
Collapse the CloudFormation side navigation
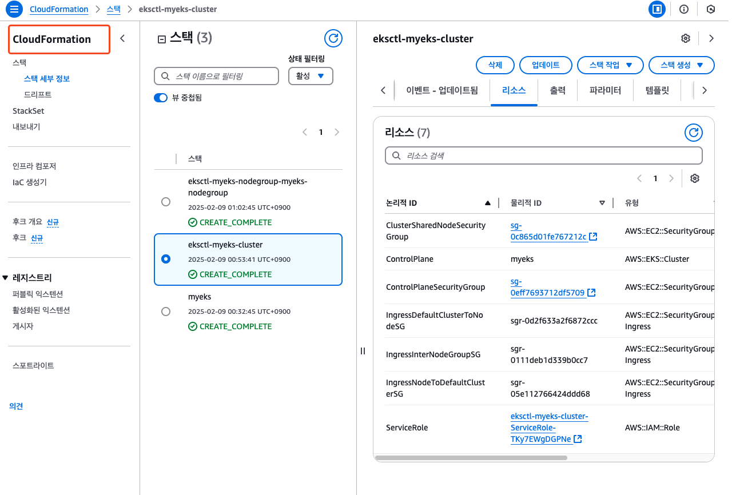tap(122, 39)
